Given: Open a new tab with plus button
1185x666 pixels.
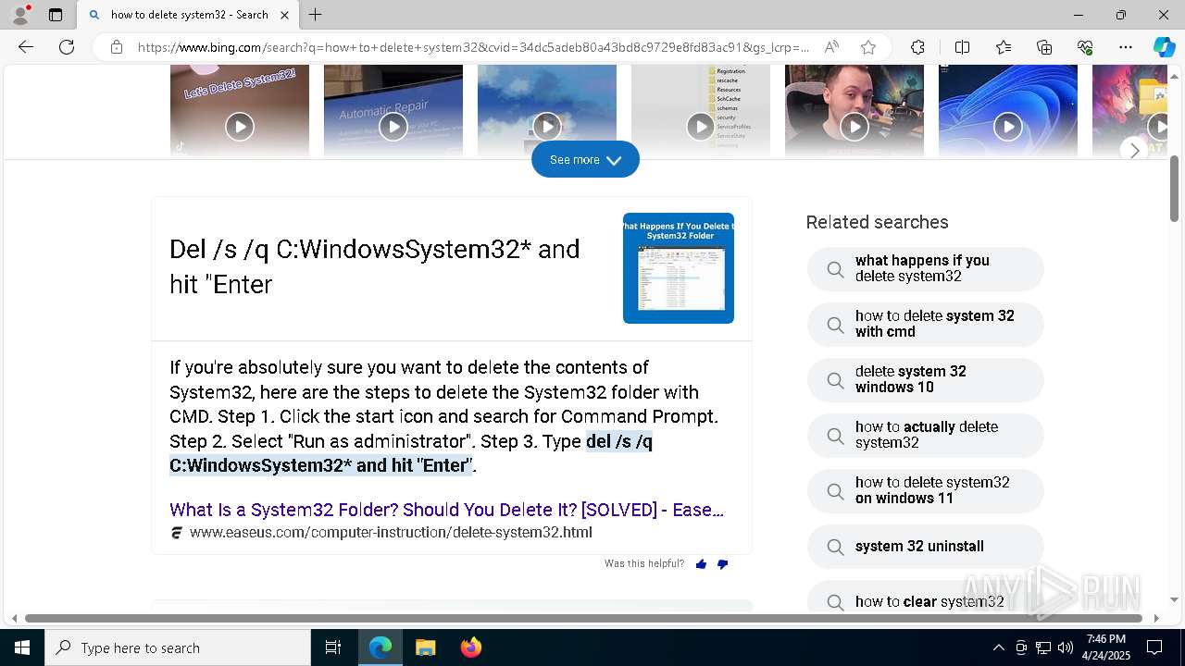Looking at the screenshot, I should [316, 15].
